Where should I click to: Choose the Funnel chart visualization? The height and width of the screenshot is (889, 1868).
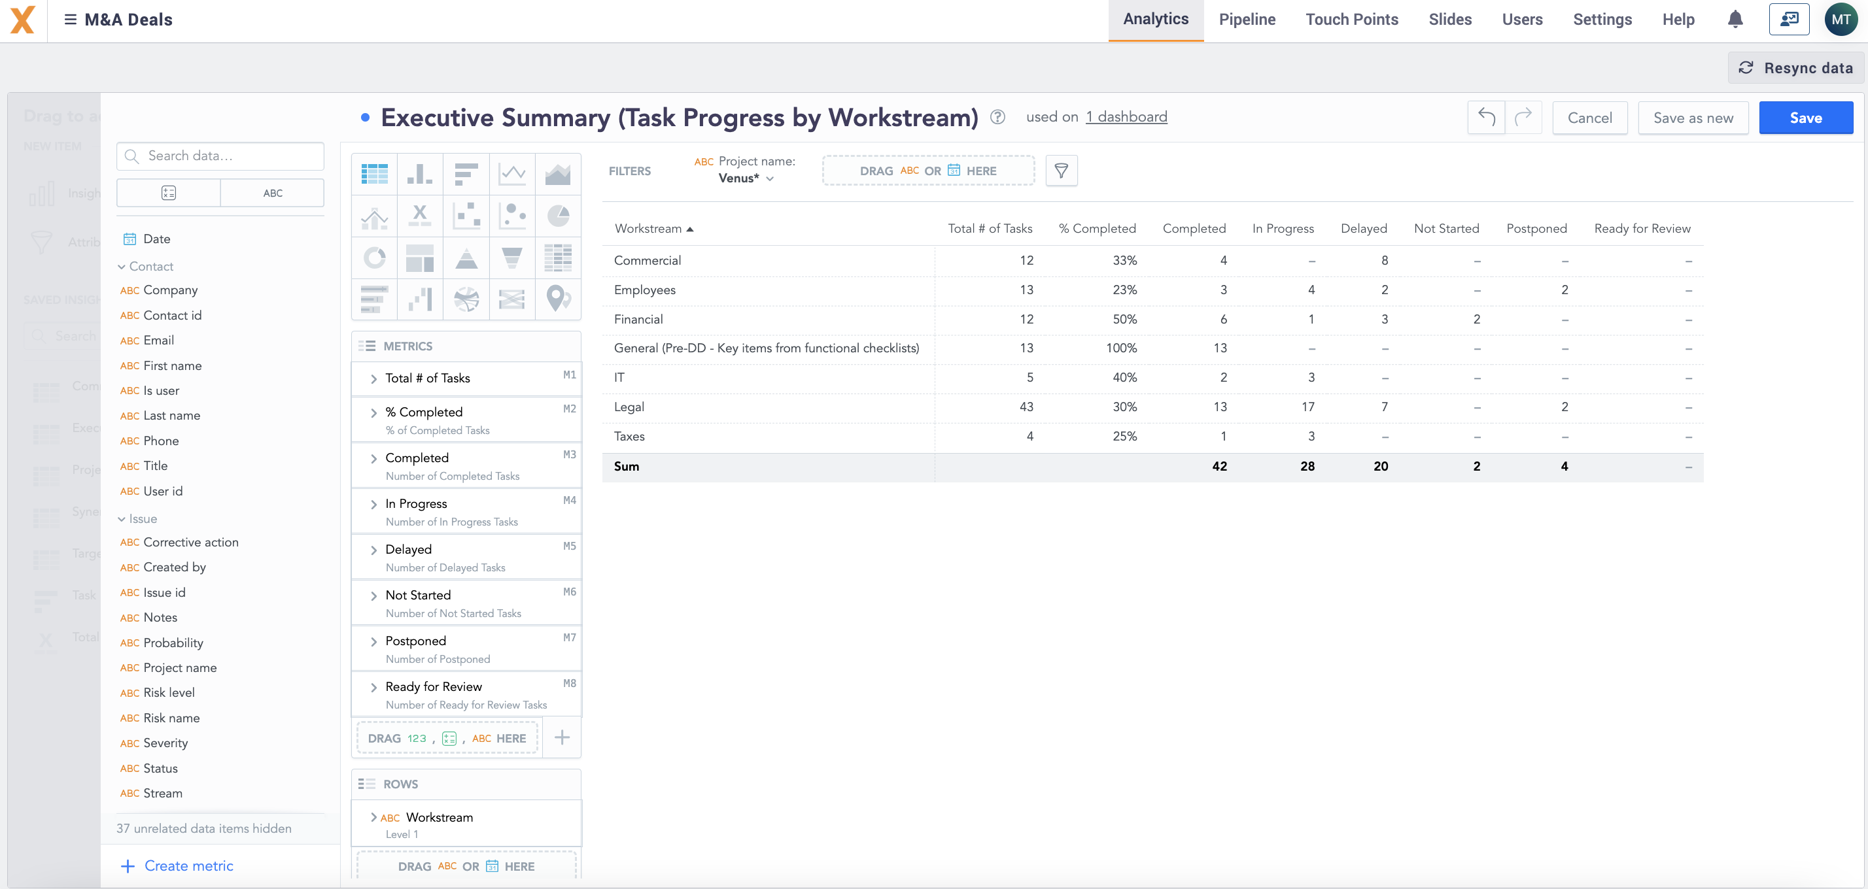pos(512,257)
